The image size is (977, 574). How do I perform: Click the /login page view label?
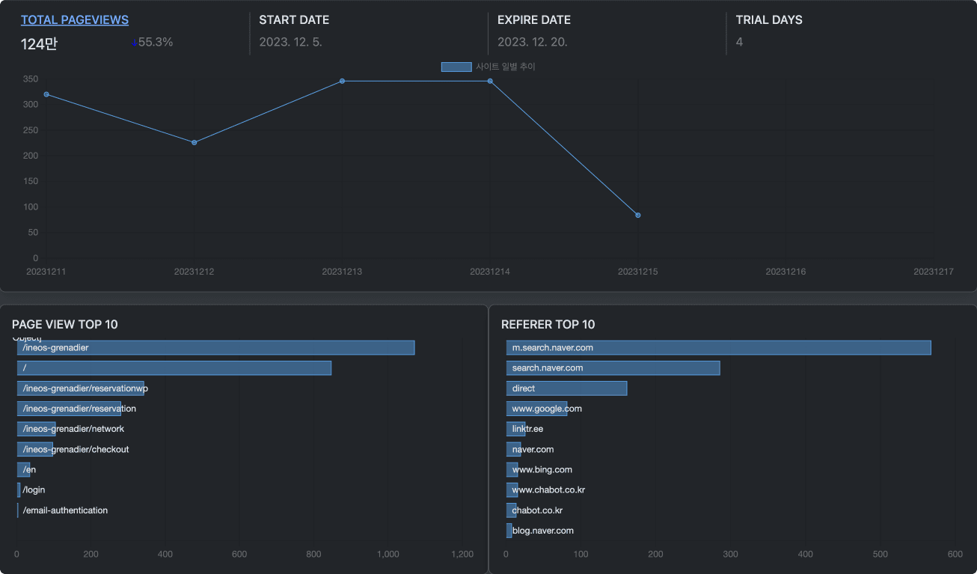tap(34, 490)
